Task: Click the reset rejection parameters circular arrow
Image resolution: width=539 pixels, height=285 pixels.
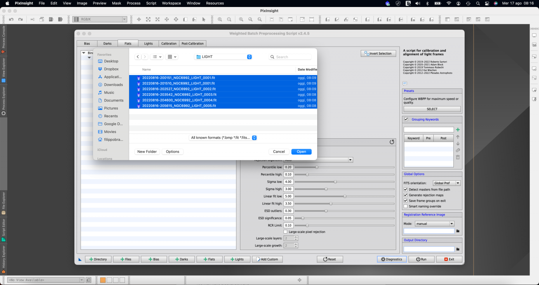Action: pyautogui.click(x=392, y=142)
